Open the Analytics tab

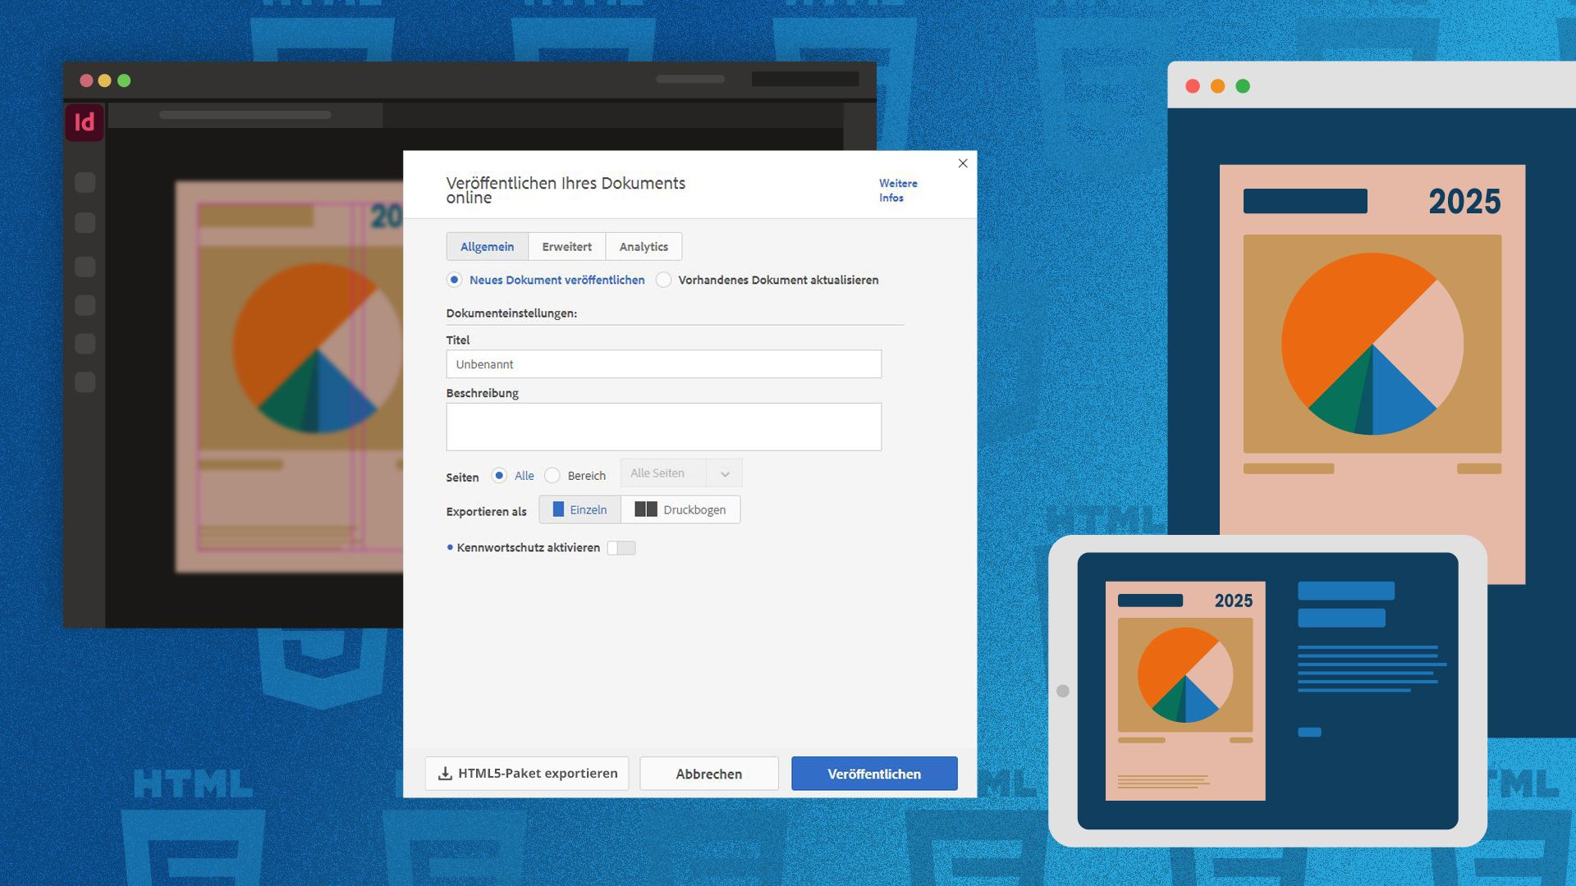pos(644,247)
